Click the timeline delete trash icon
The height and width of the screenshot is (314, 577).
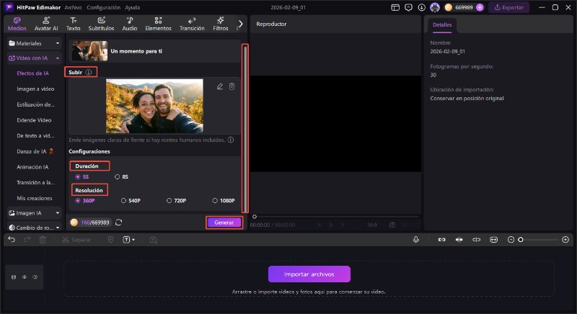click(x=43, y=240)
